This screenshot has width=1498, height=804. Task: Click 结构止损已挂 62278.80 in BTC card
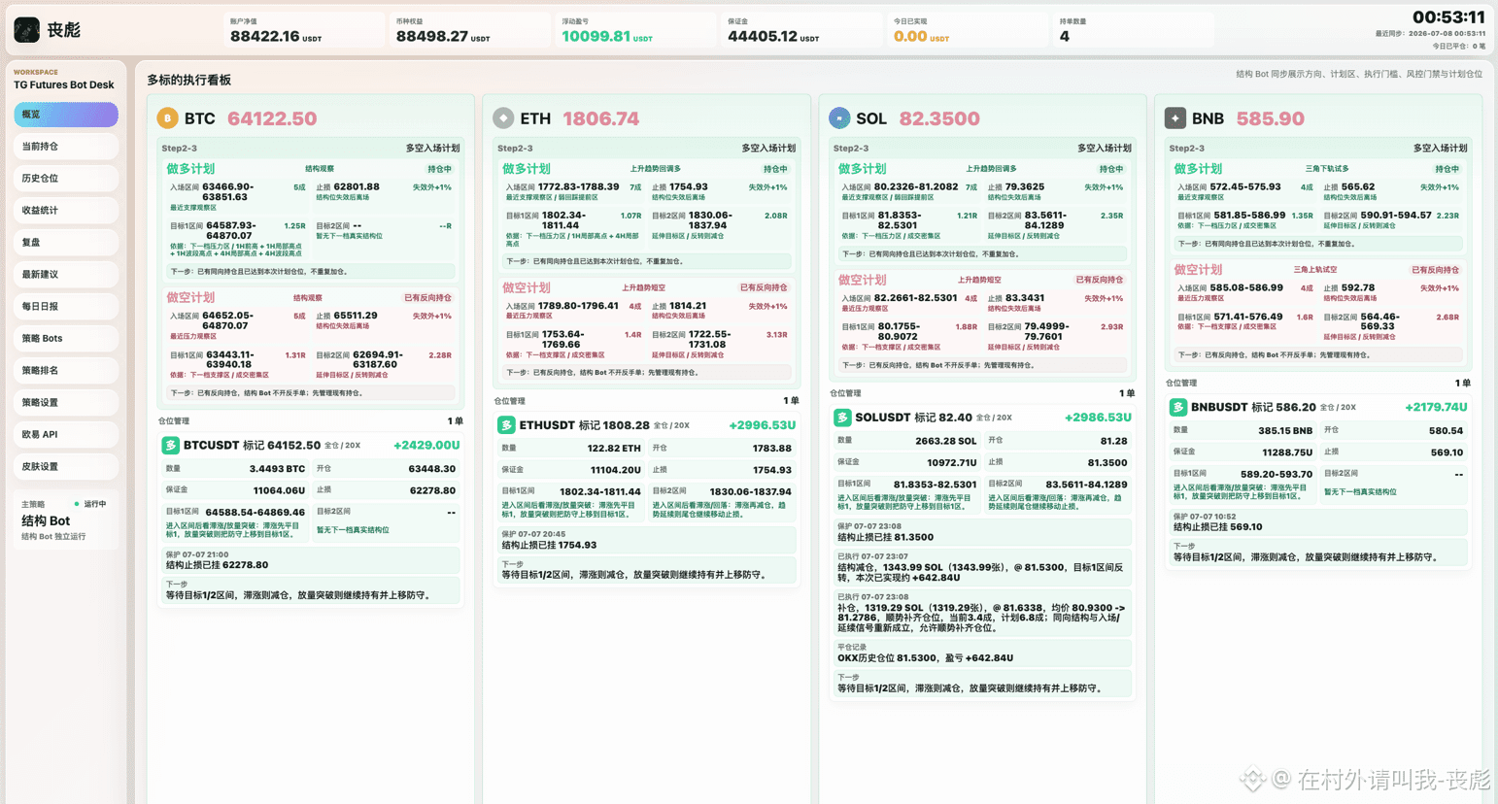pos(217,565)
